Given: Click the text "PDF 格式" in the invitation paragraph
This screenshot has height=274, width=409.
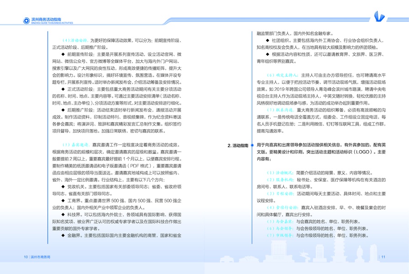Looking at the screenshot, I should [x=139, y=166].
